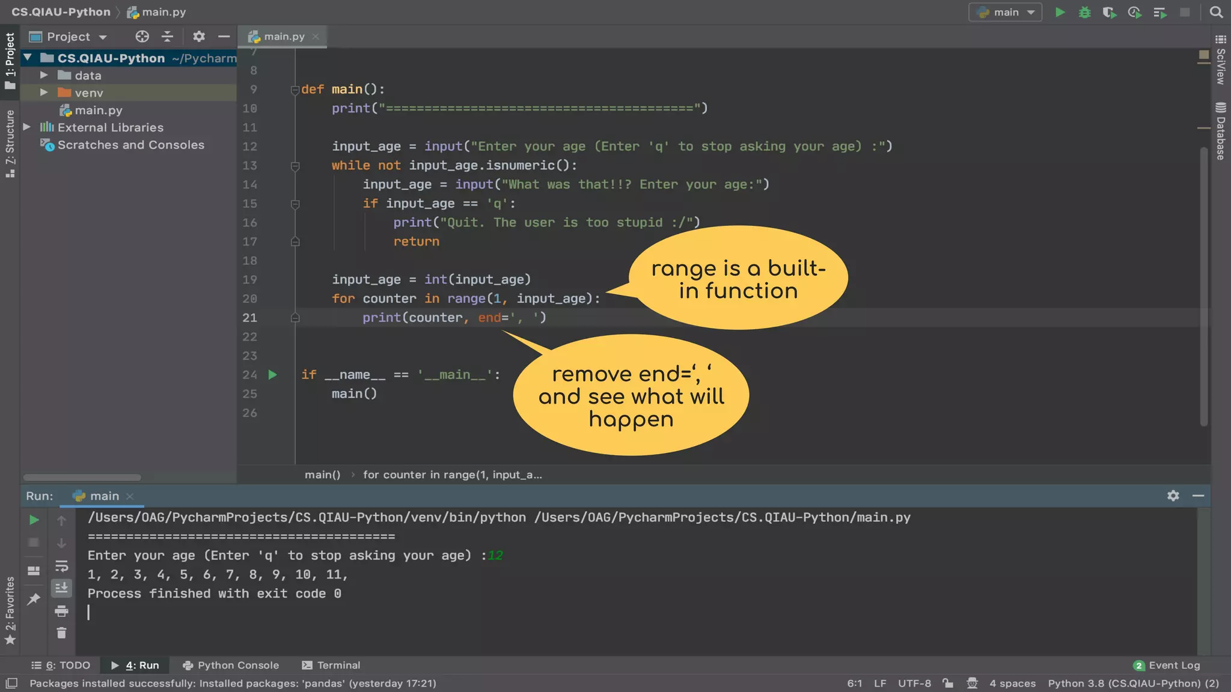Open the Event Log
Viewport: 1231px width, 692px height.
click(x=1167, y=665)
